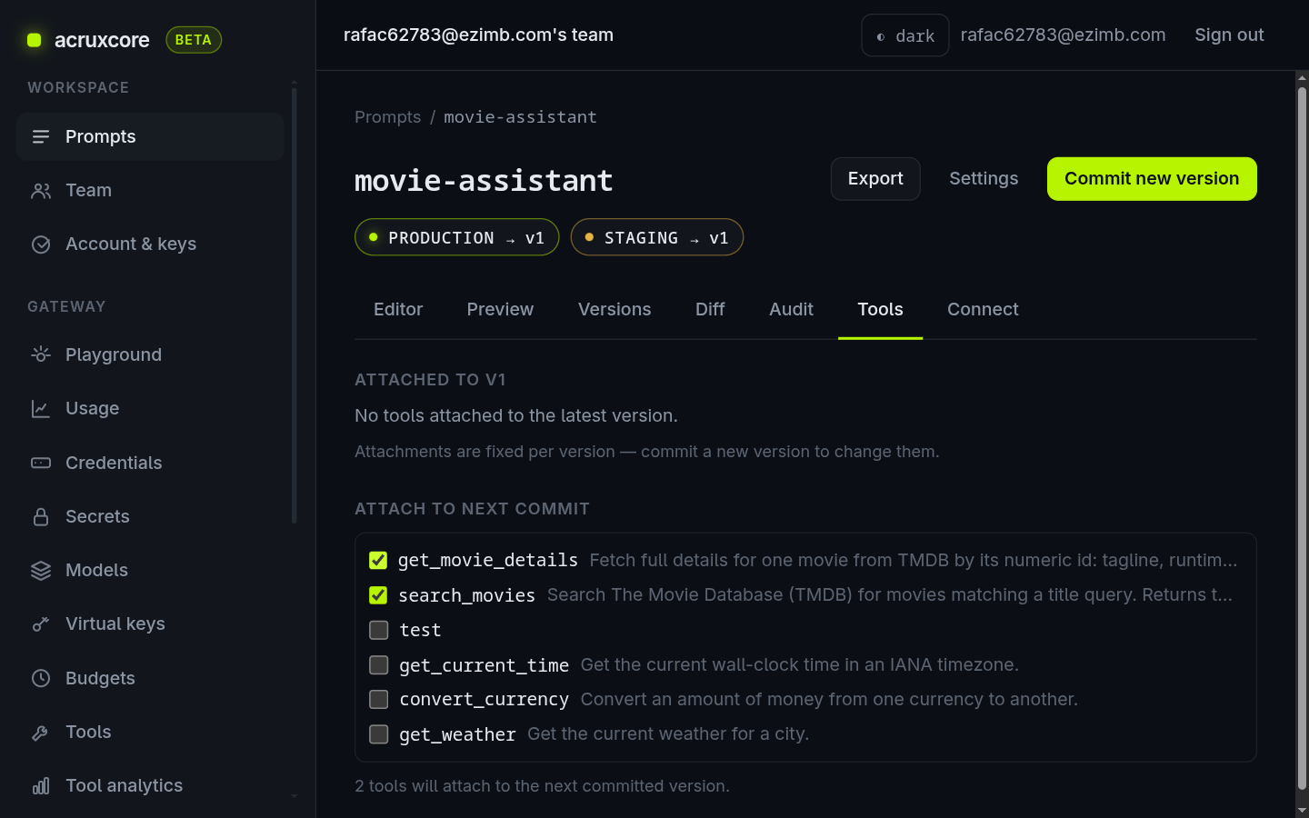Check the get_weather tool checkbox
The image size is (1309, 818).
(379, 734)
